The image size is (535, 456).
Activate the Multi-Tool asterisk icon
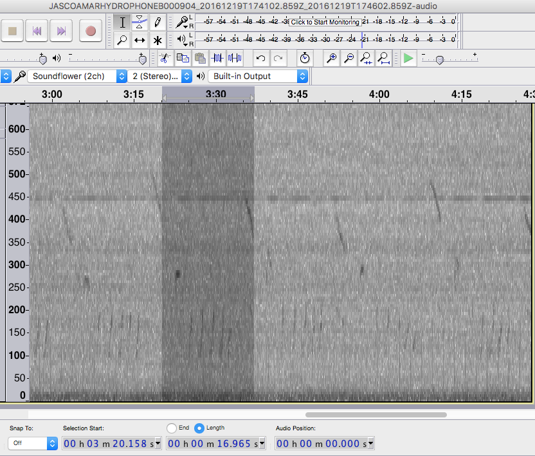[158, 40]
